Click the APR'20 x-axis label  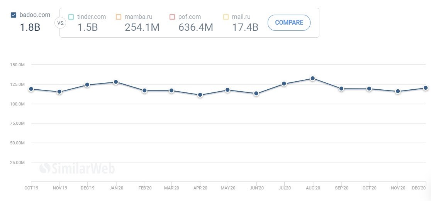200,188
